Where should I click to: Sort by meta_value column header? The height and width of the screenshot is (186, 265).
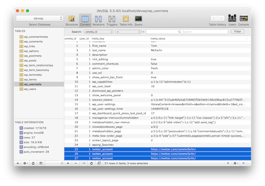(x=198, y=38)
